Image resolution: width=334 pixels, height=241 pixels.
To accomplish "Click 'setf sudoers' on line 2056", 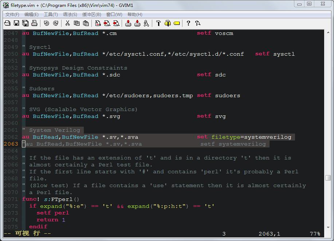I will tap(219, 95).
